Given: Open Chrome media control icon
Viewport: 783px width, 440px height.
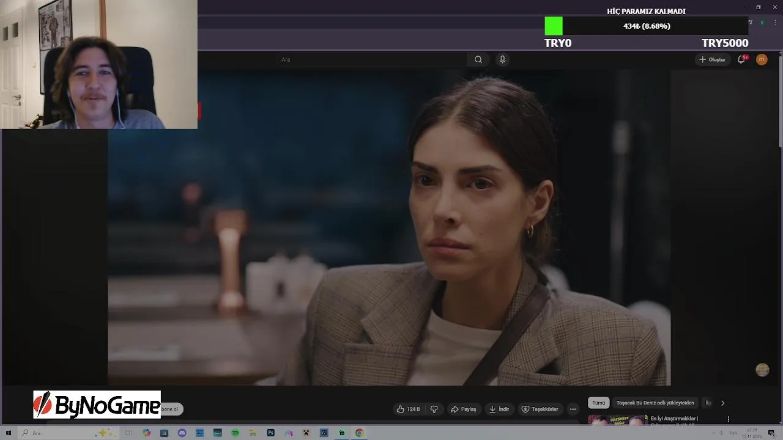Looking at the screenshot, I should 751,23.
